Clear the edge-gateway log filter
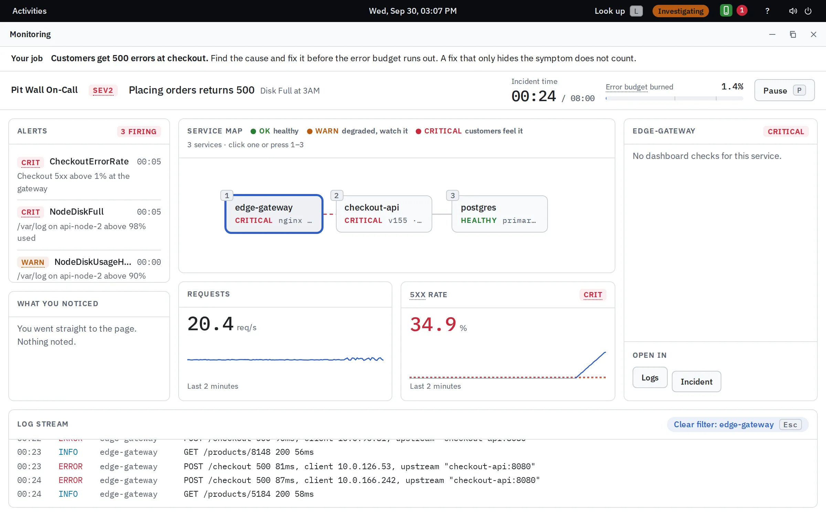 (738, 424)
